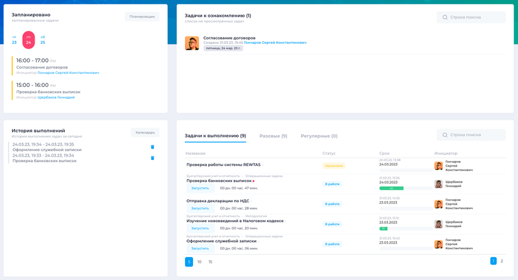Delete the 'Оформление служебной записки' history entry
518x280 pixels.
click(152, 147)
